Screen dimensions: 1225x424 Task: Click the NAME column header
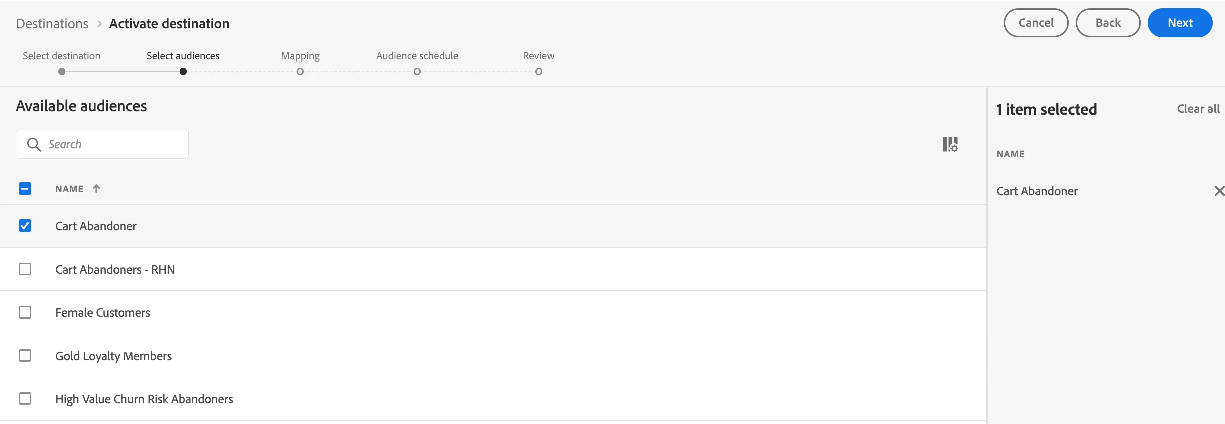(x=69, y=189)
